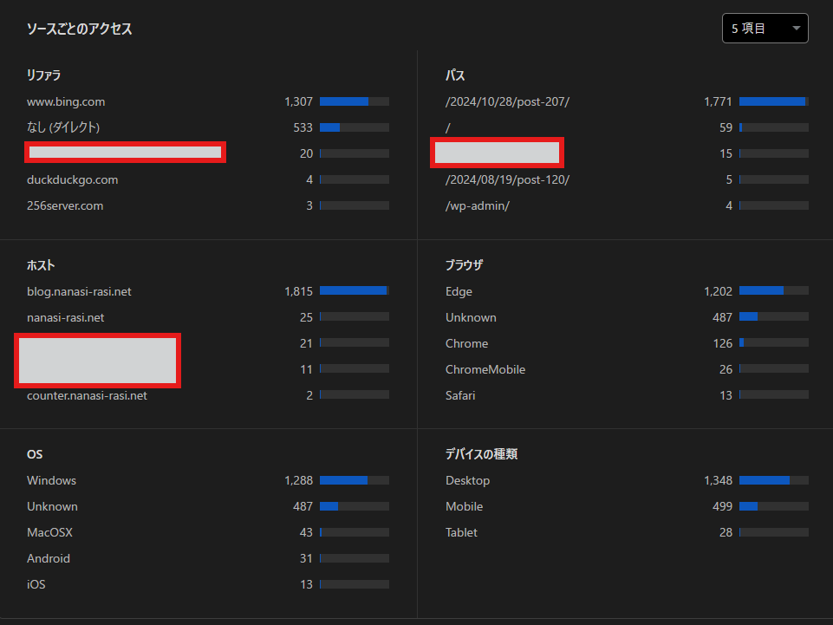Select path /2024/10/28/post-207/
This screenshot has width=833, height=625.
(x=507, y=102)
